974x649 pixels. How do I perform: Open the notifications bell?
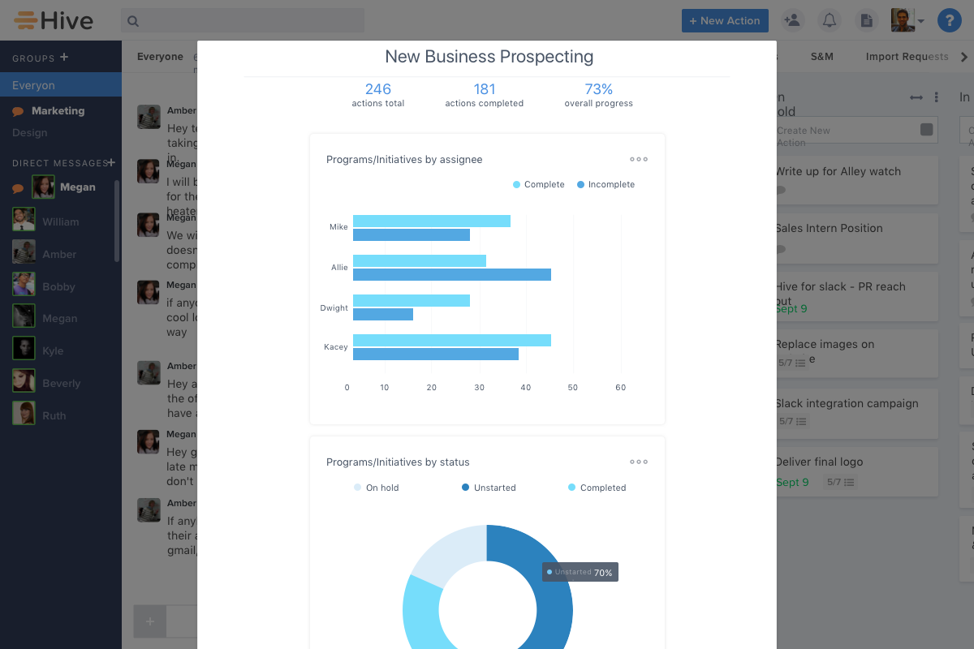point(829,21)
